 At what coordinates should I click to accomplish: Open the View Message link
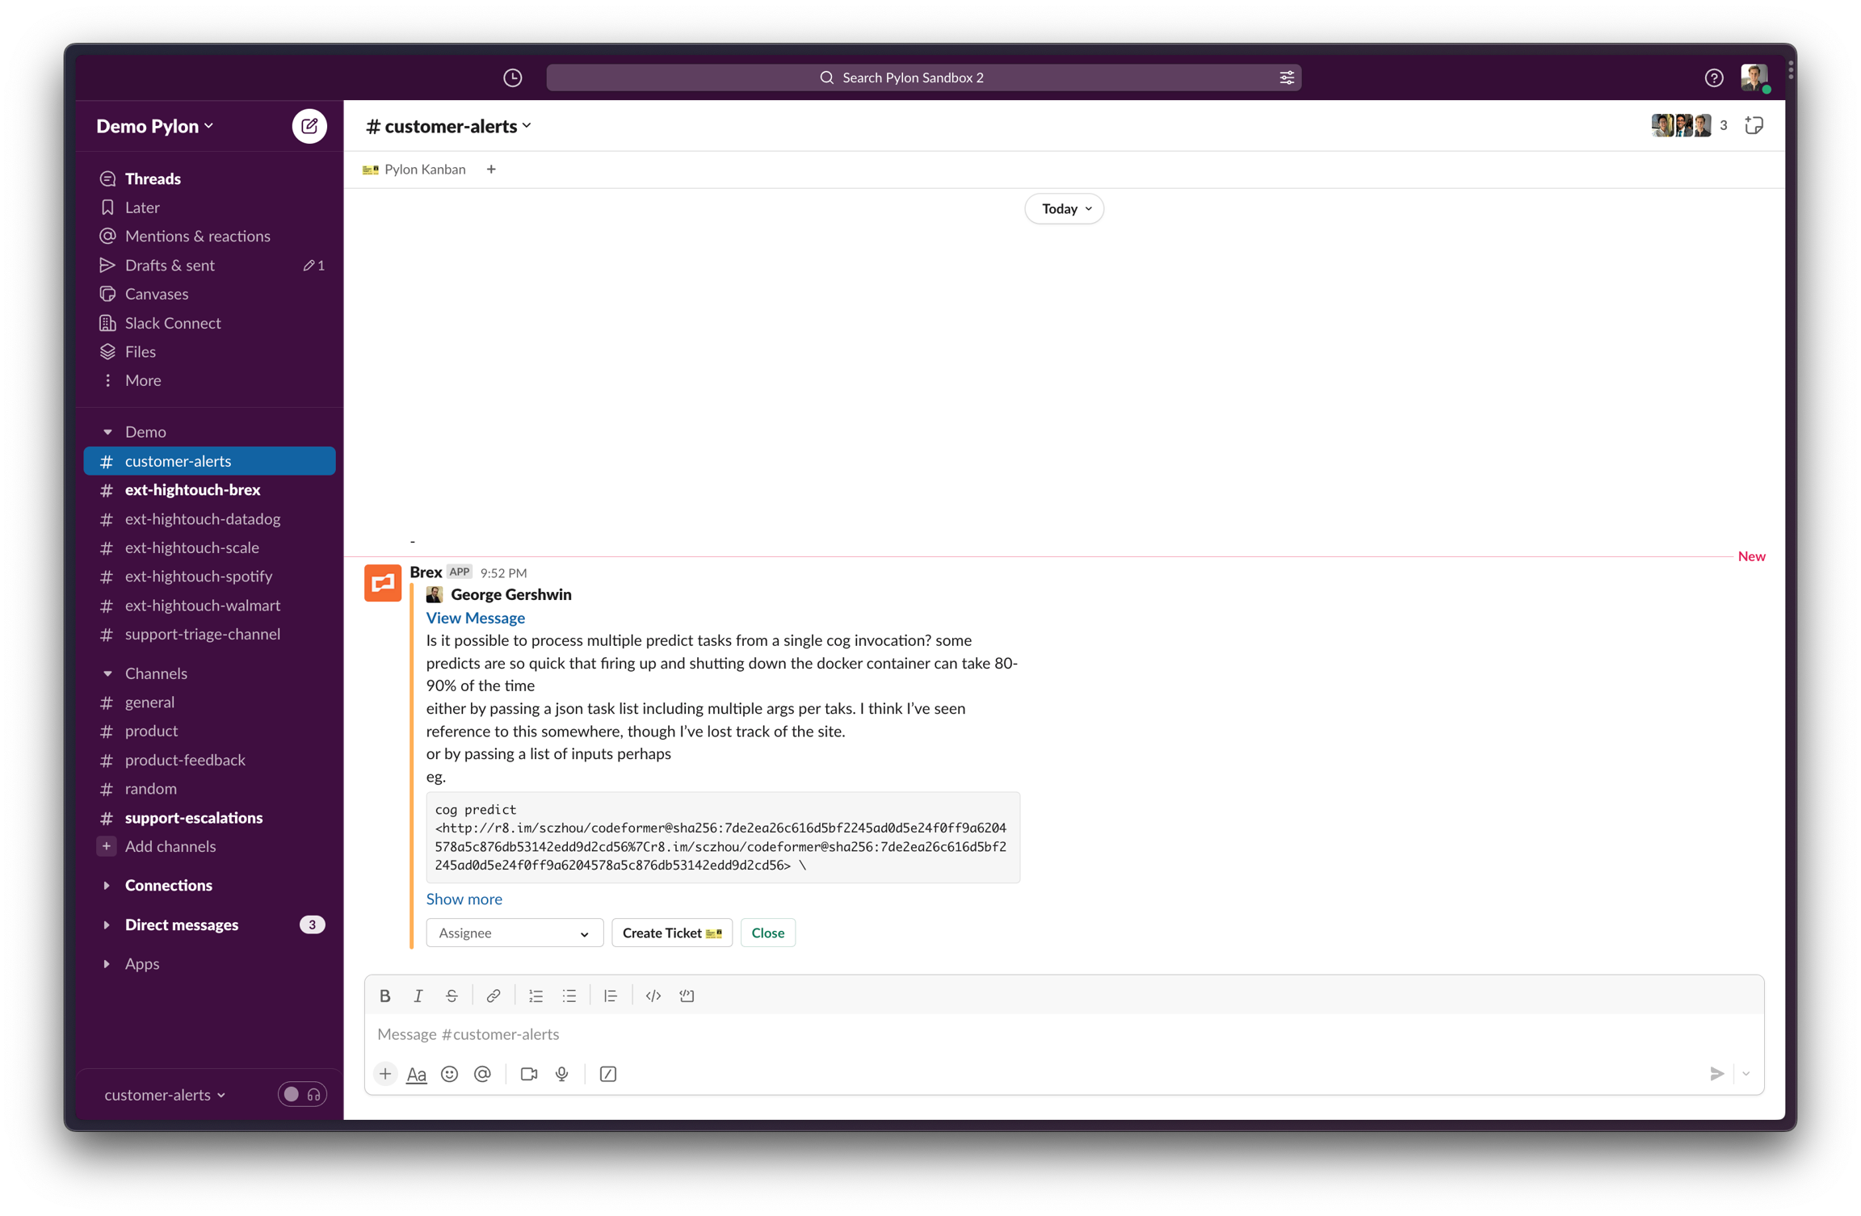(475, 618)
